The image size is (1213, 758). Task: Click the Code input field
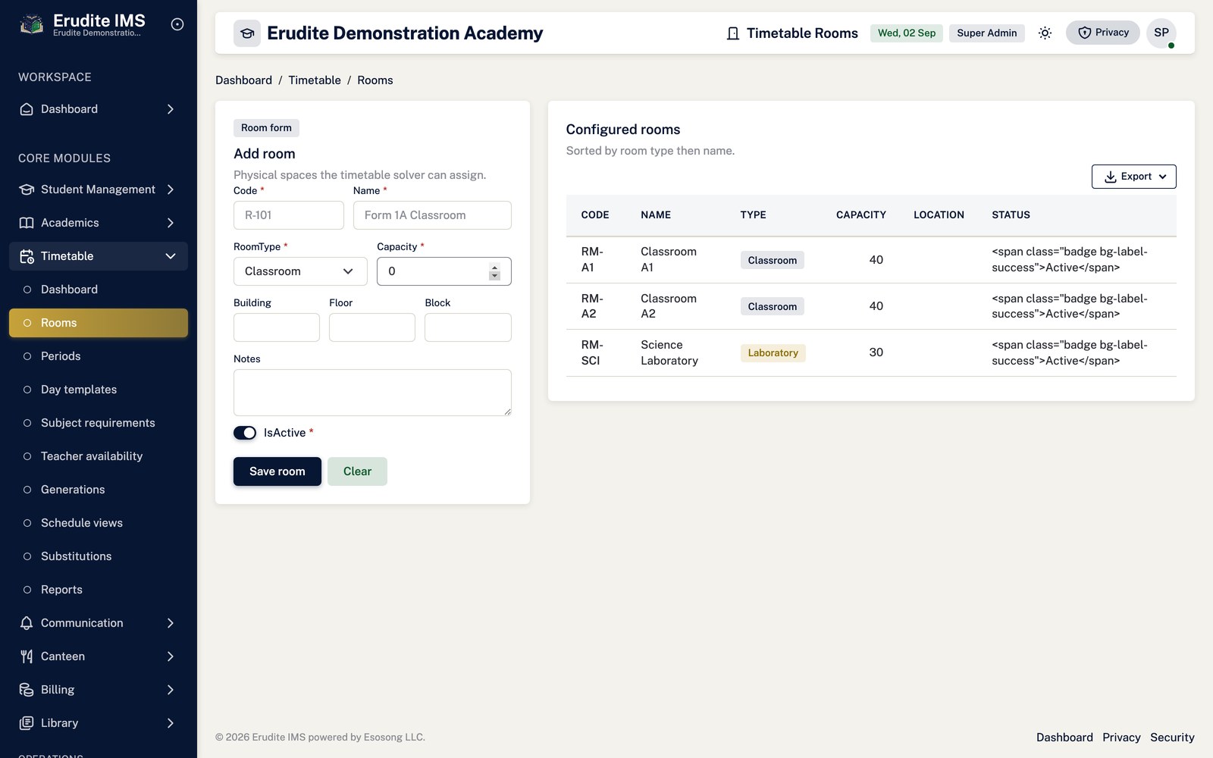coord(289,215)
